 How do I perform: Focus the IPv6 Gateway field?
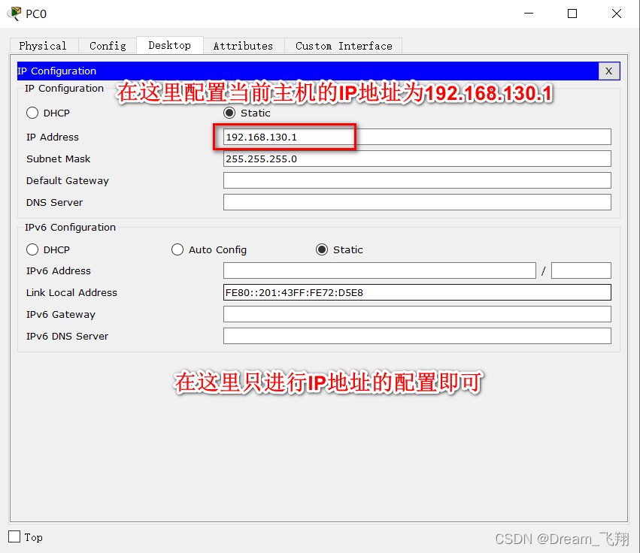pyautogui.click(x=417, y=314)
